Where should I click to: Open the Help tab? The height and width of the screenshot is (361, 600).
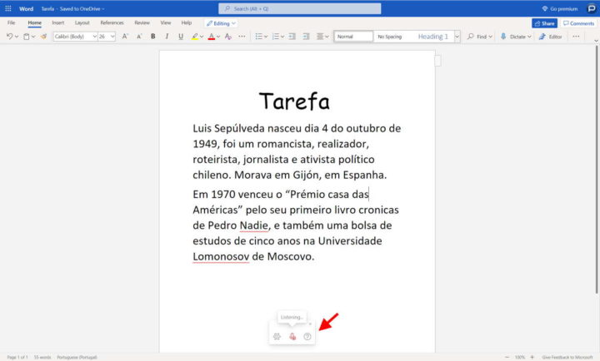point(187,23)
